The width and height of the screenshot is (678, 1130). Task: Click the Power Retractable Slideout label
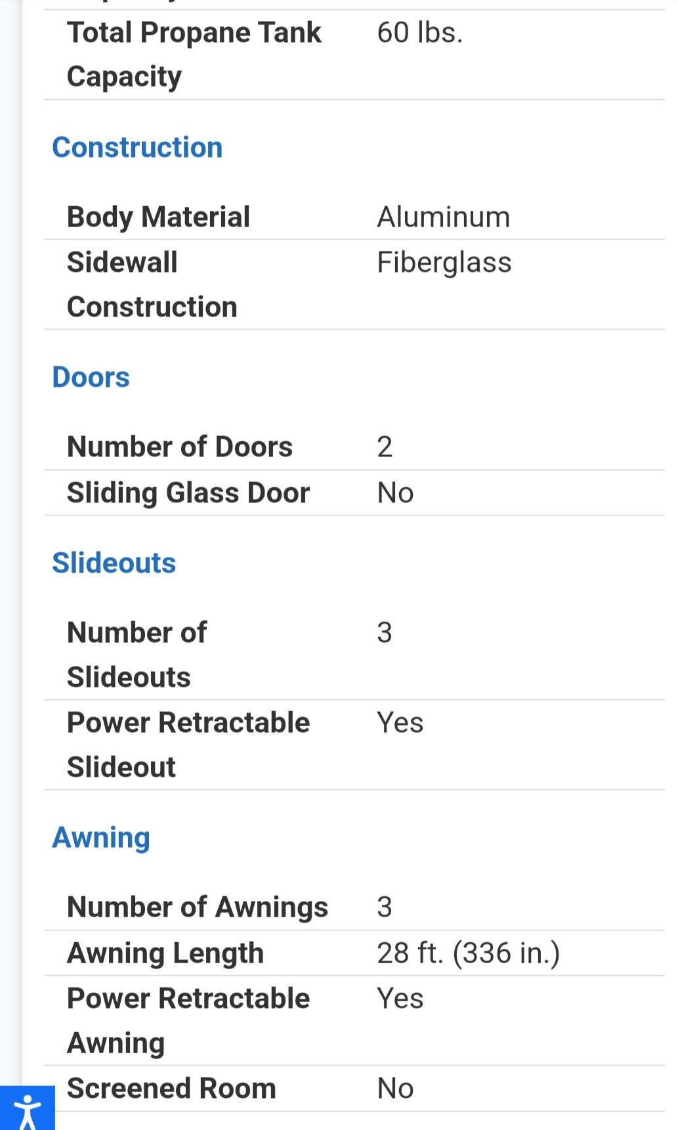pyautogui.click(x=188, y=745)
